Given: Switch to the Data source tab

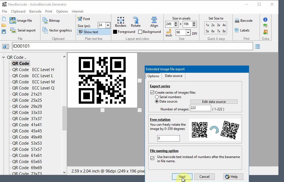Looking at the screenshot, I should tap(173, 76).
